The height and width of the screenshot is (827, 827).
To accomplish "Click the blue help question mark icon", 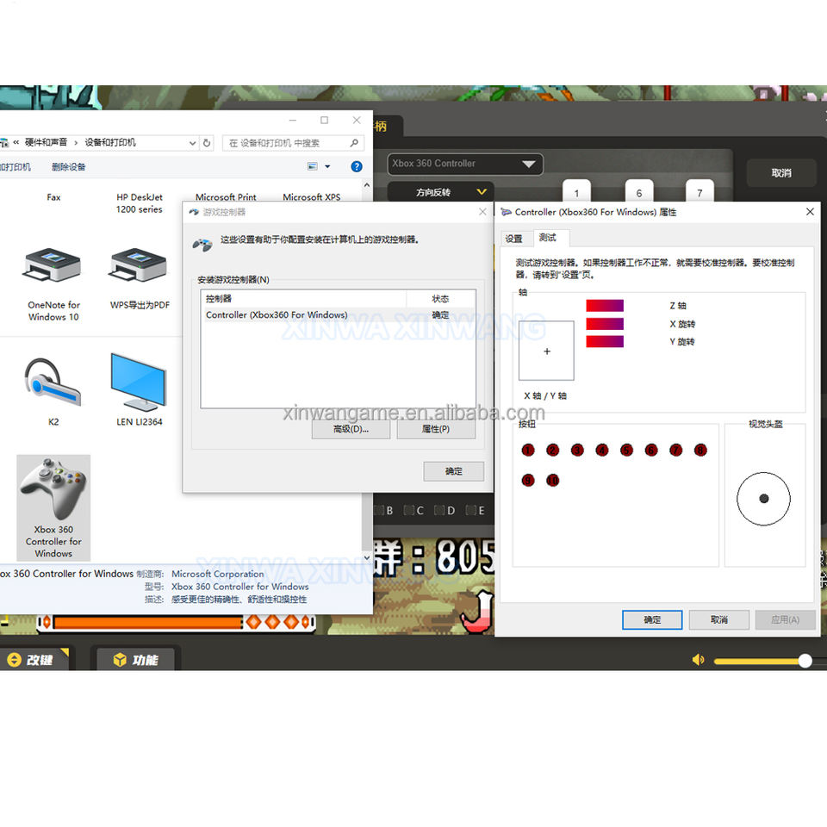I will point(357,166).
